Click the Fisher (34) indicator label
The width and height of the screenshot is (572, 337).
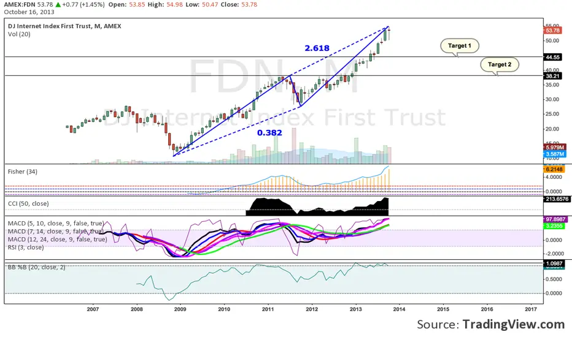[23, 172]
